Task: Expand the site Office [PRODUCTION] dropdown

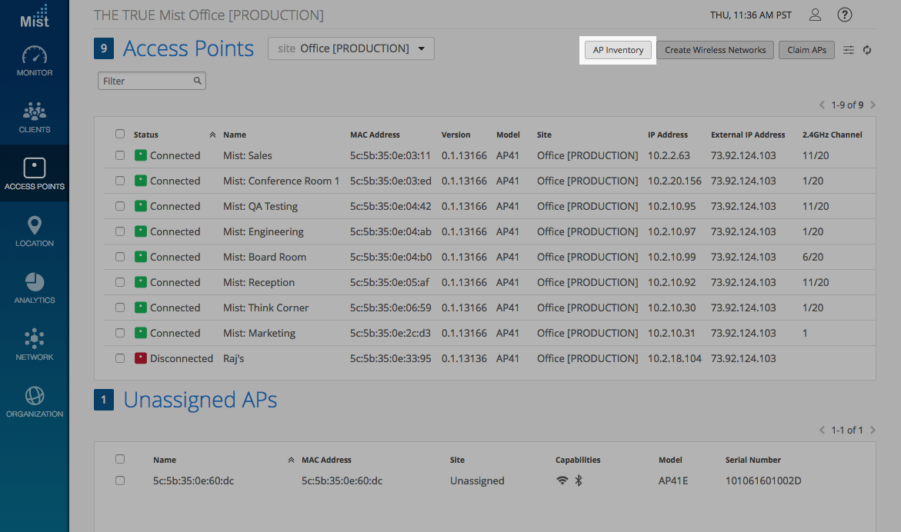Action: tap(351, 48)
